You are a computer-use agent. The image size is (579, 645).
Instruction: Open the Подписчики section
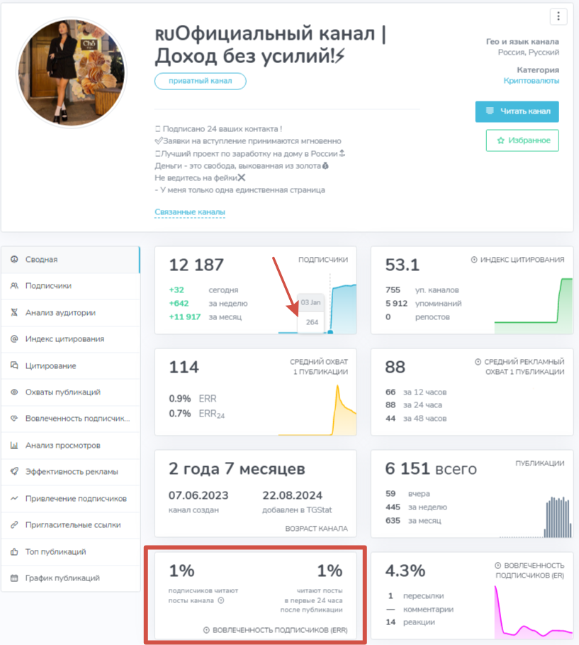[70, 286]
